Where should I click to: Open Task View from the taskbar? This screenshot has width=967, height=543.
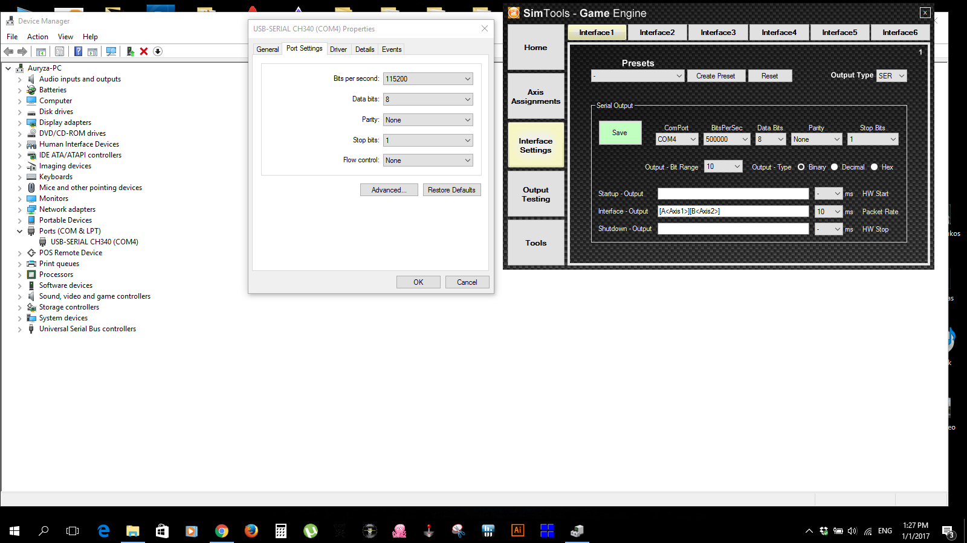(x=73, y=531)
